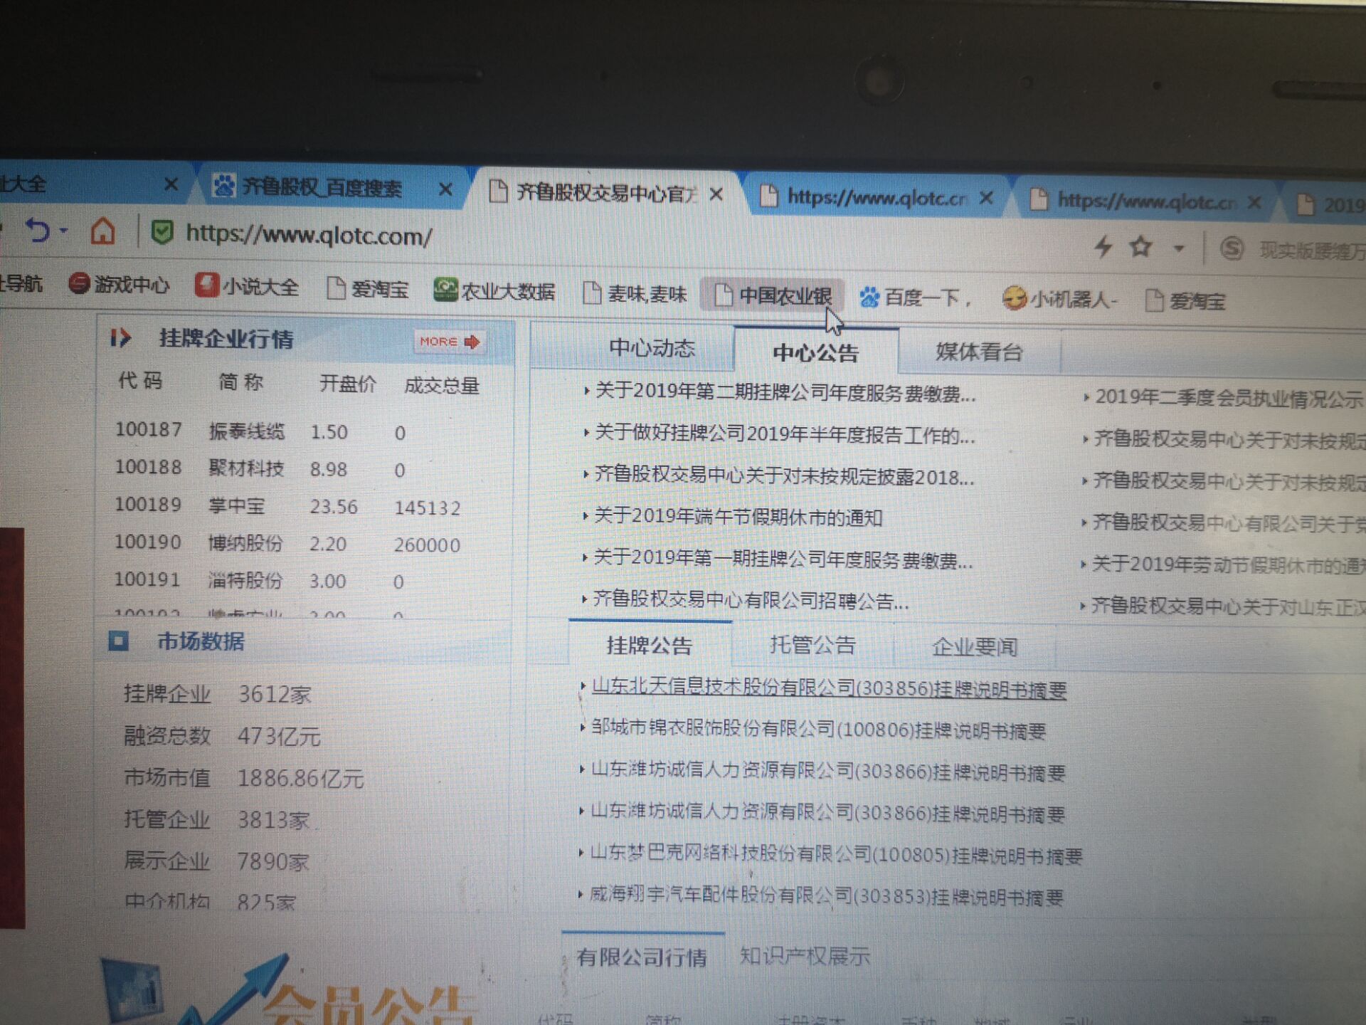Select the 中心公告 tab
The image size is (1366, 1025).
tap(816, 352)
